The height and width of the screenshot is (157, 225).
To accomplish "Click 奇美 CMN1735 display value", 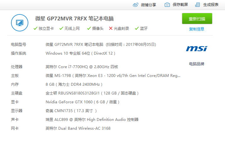I will click(71, 111).
